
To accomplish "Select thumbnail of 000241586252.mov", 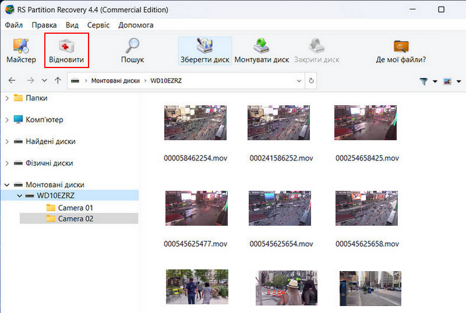I will pos(278,123).
